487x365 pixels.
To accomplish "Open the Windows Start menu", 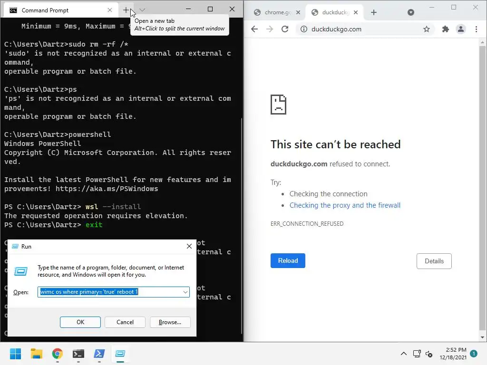I will (15, 354).
